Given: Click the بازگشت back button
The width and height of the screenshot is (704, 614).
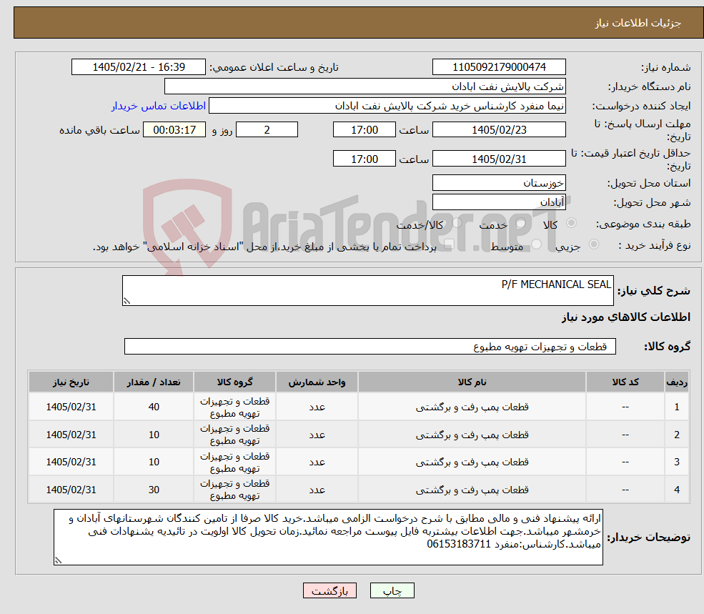Looking at the screenshot, I should pyautogui.click(x=329, y=590).
